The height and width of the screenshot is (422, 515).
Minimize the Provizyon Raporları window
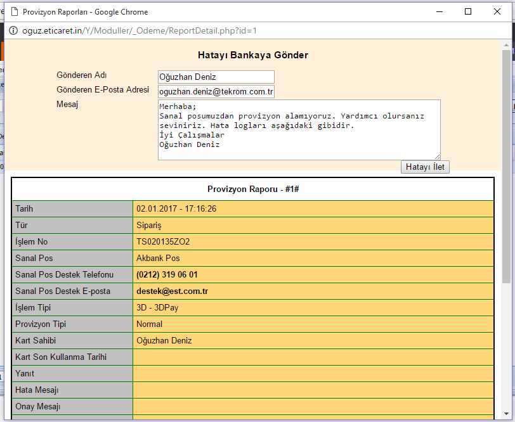[440, 12]
